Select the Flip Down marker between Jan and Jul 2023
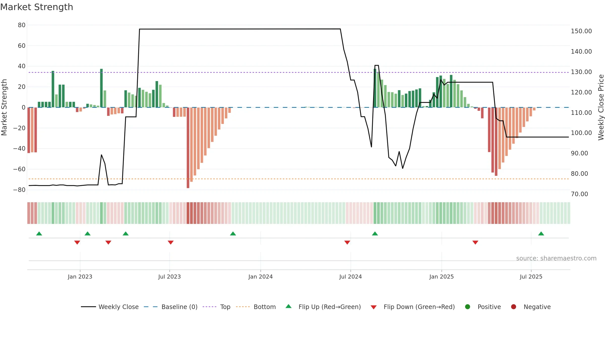The height and width of the screenshot is (340, 605). pos(108,243)
